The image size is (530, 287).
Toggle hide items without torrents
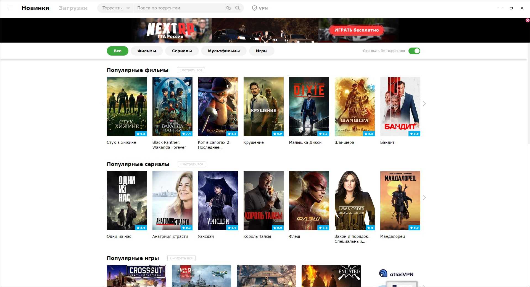click(x=414, y=51)
